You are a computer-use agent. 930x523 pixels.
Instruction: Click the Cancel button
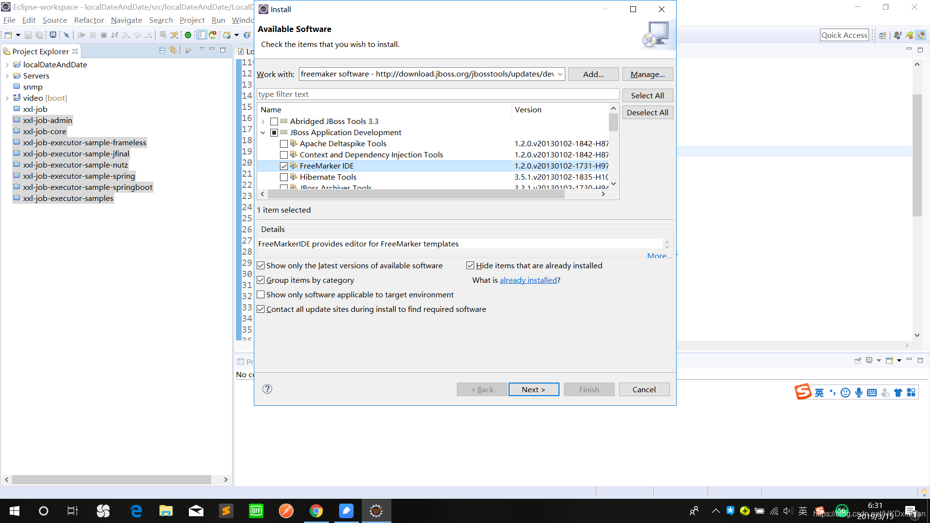[644, 389]
